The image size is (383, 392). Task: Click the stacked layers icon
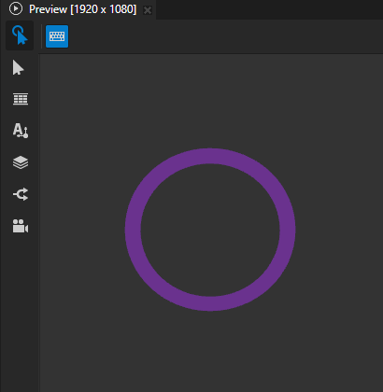click(x=21, y=162)
